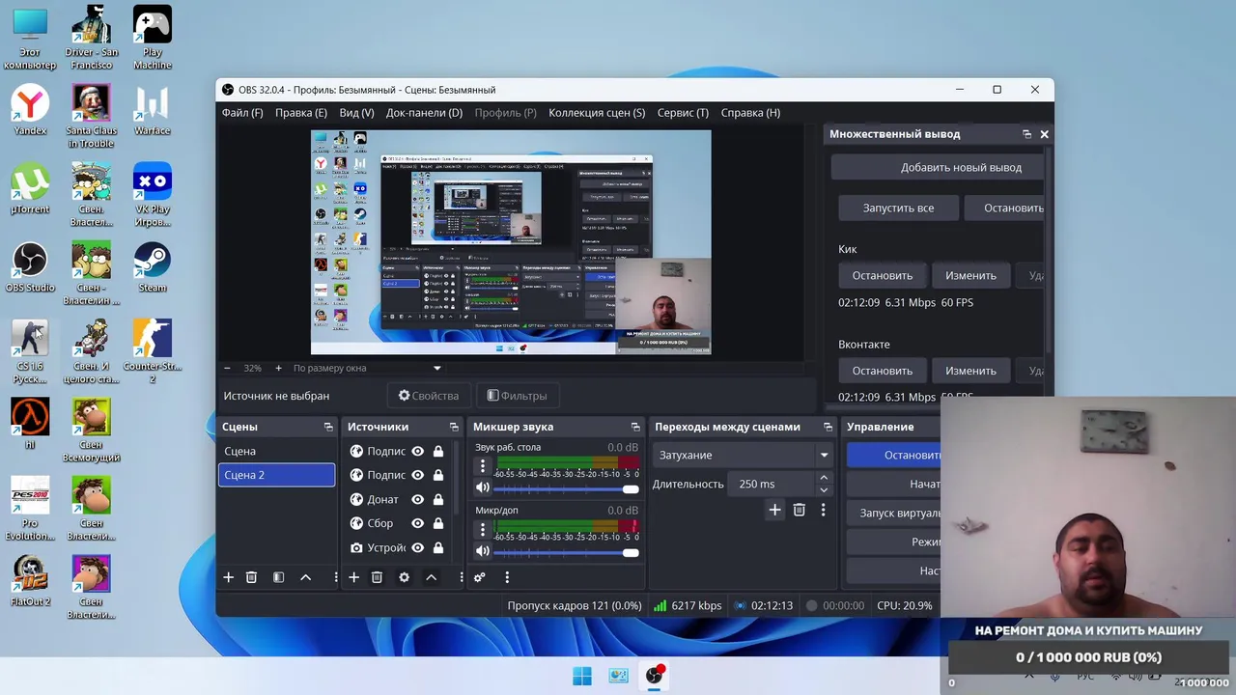Hide the Устройс source with eye icon
The height and width of the screenshot is (695, 1236).
click(417, 547)
